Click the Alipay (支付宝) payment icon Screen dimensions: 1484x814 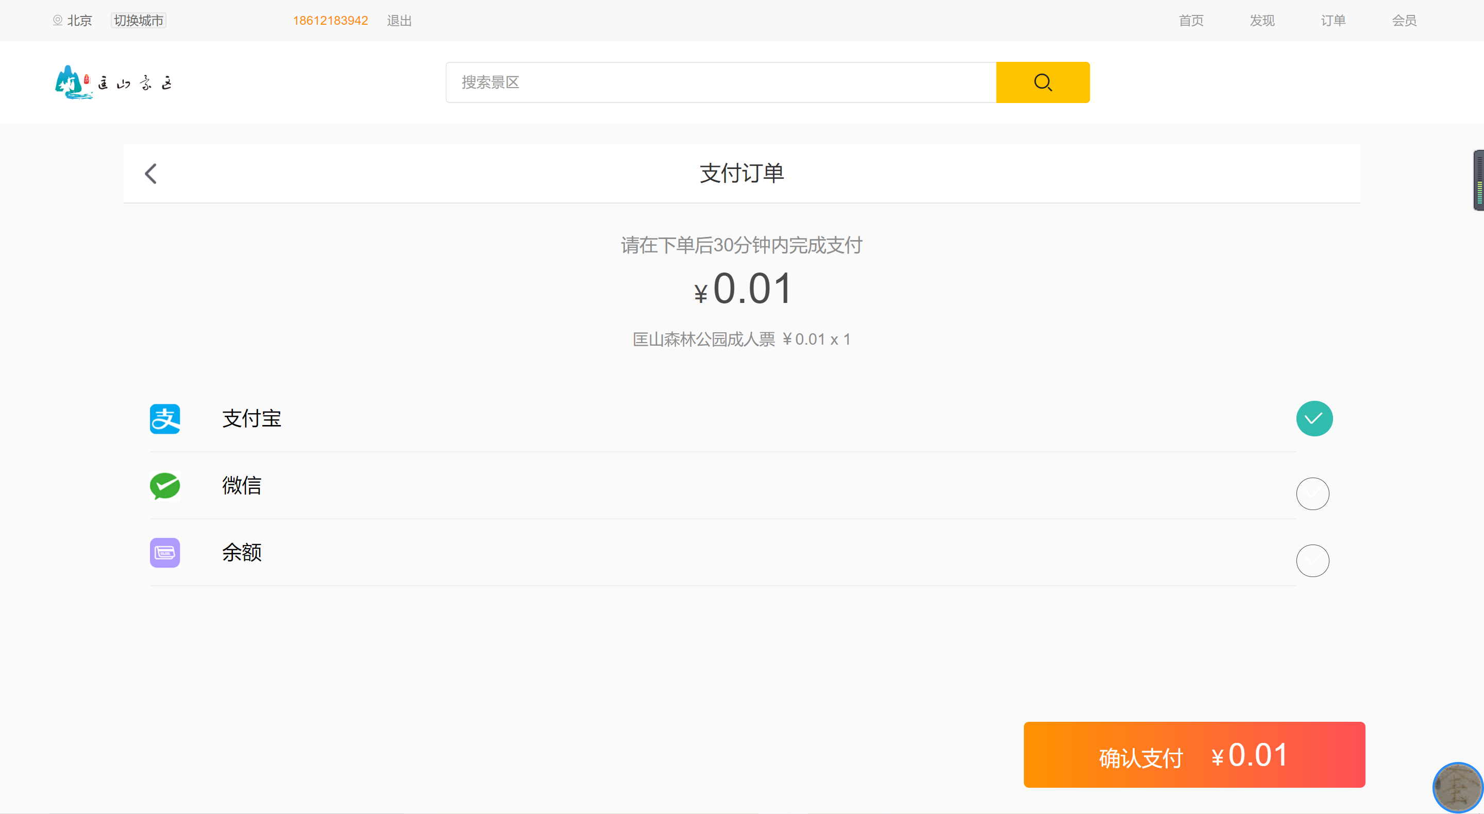[x=165, y=419]
